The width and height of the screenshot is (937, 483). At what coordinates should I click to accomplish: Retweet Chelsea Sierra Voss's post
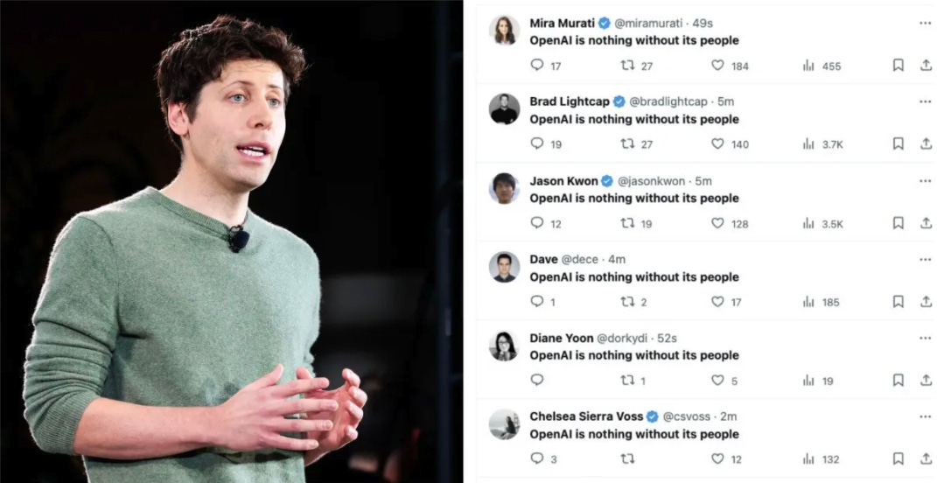[x=627, y=458]
